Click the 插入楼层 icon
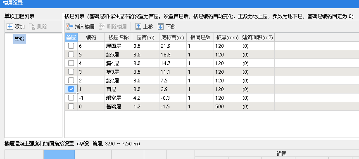Screen dimensions: 359x159 [69, 26]
